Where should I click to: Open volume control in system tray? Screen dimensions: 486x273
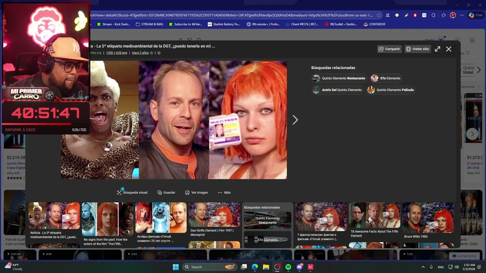tap(457, 267)
